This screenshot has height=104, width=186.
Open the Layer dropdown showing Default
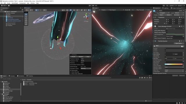tap(179, 13)
